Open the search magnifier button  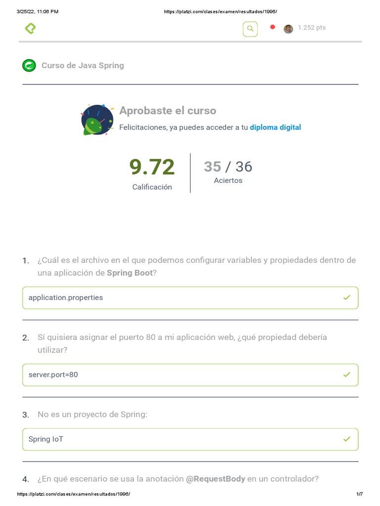pos(250,29)
